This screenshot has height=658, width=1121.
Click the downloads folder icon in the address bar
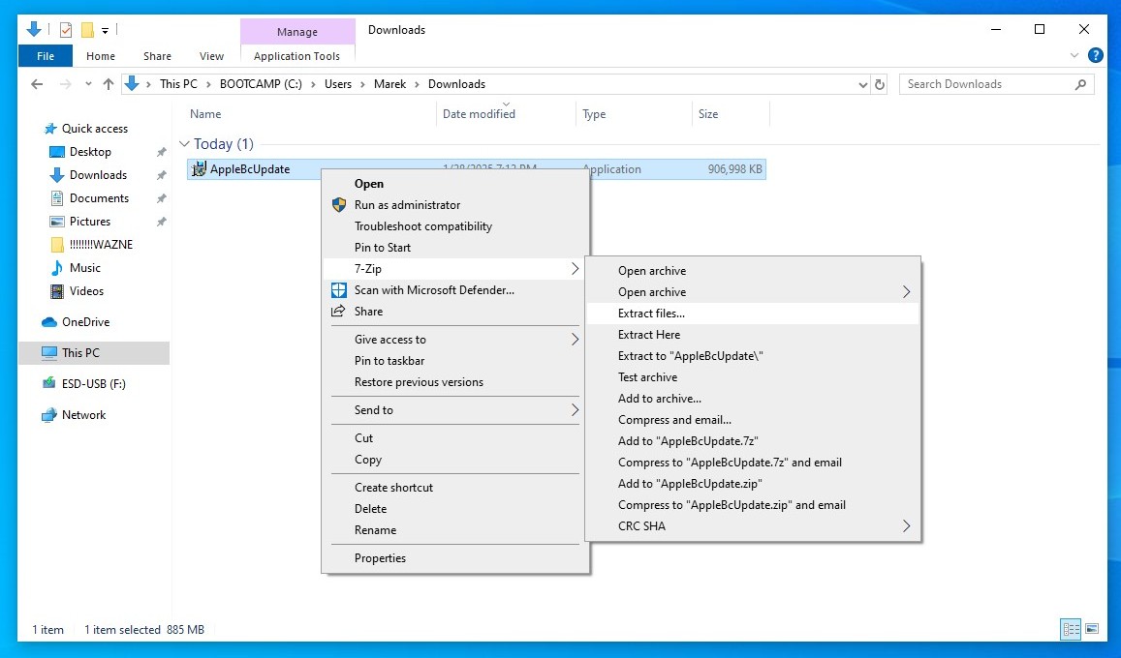click(x=132, y=84)
